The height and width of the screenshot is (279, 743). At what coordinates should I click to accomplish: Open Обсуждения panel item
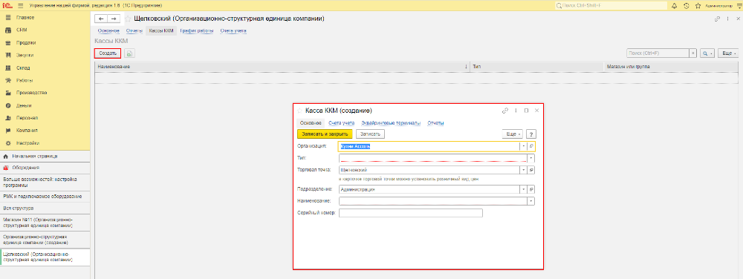(45, 168)
